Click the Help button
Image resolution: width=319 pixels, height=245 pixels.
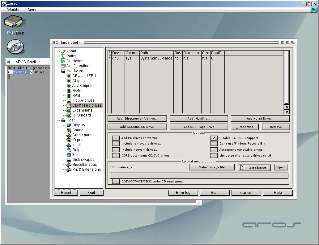pos(278,193)
